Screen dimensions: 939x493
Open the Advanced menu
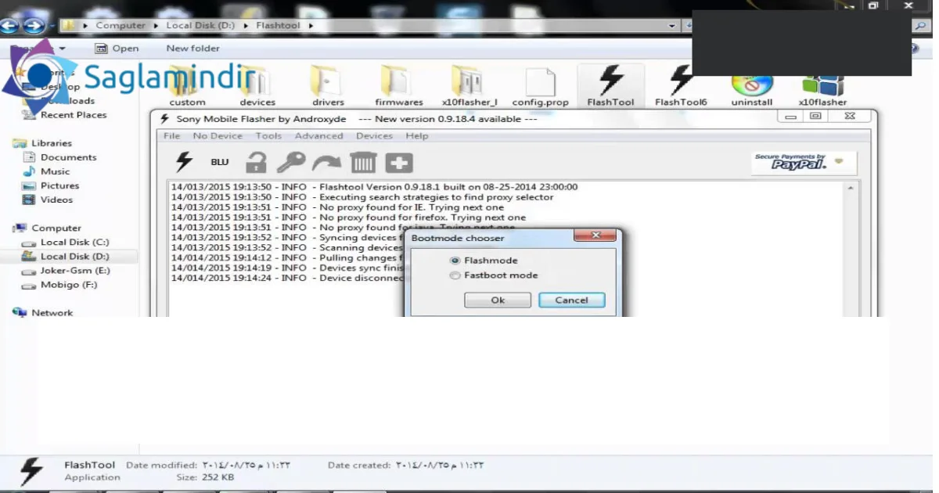pyautogui.click(x=318, y=136)
